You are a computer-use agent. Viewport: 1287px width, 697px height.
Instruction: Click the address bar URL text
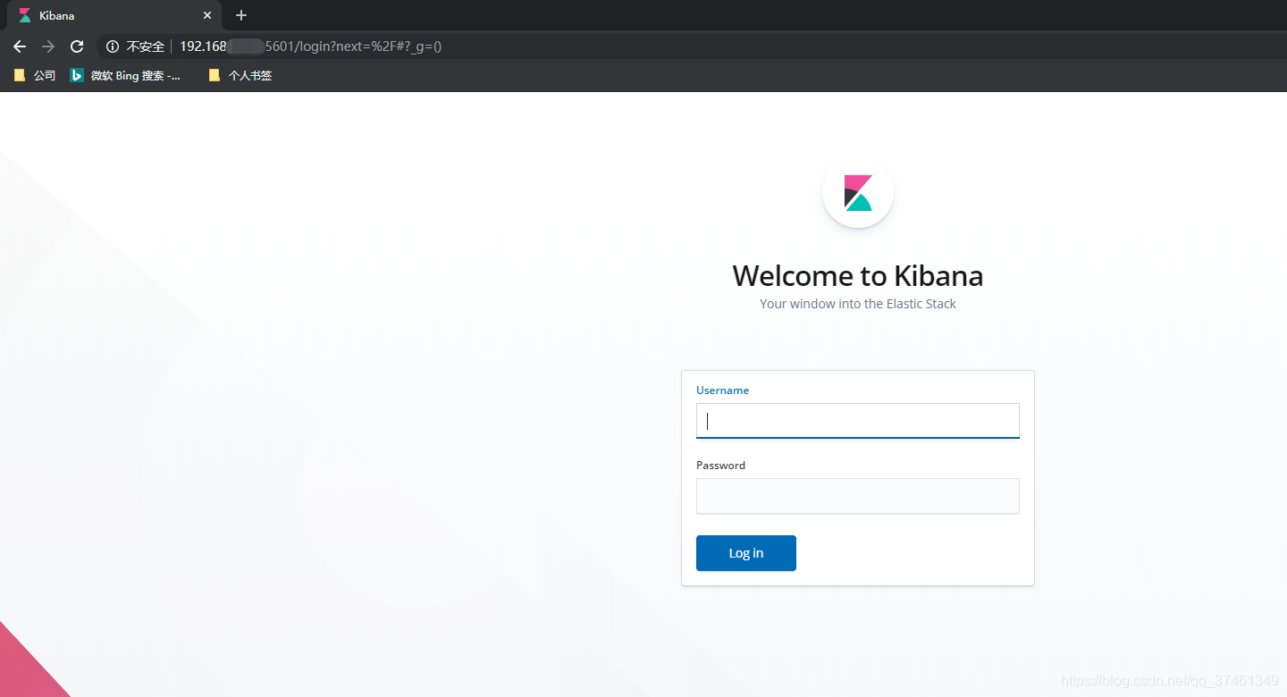310,46
